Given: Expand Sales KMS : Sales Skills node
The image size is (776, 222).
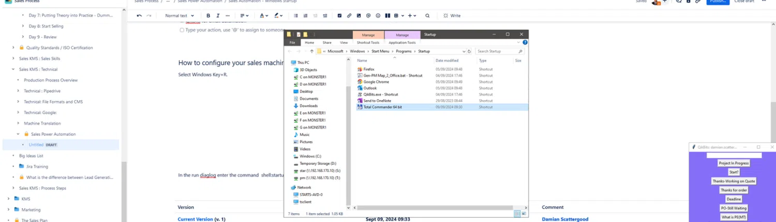Looking at the screenshot, I should (13, 58).
